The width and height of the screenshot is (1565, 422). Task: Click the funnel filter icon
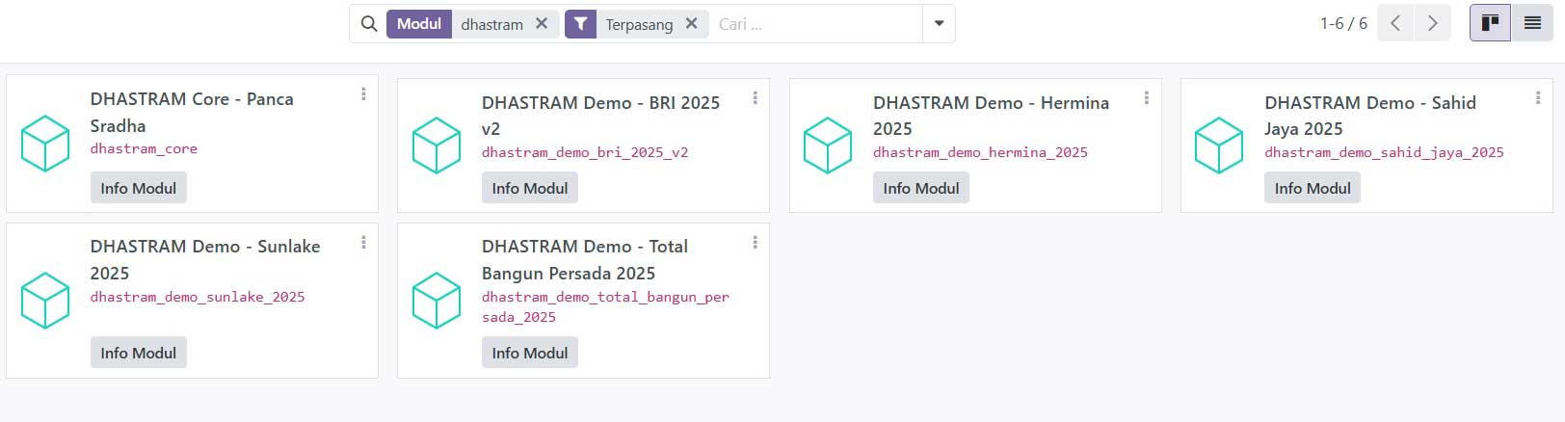(580, 24)
